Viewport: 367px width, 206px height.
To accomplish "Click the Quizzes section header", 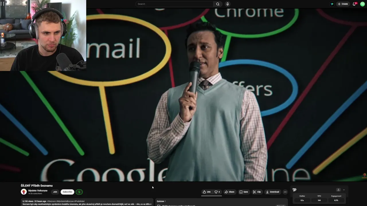I will tap(161, 201).
